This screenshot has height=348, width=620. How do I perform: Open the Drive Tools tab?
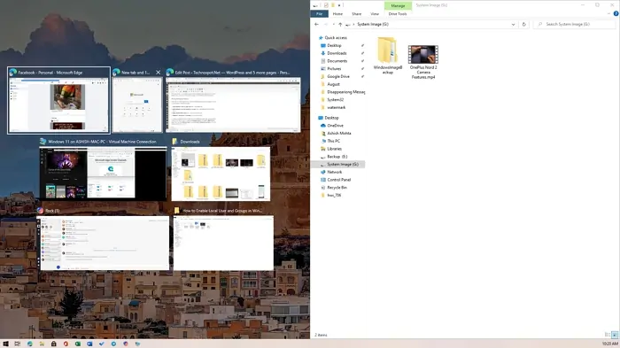point(398,14)
